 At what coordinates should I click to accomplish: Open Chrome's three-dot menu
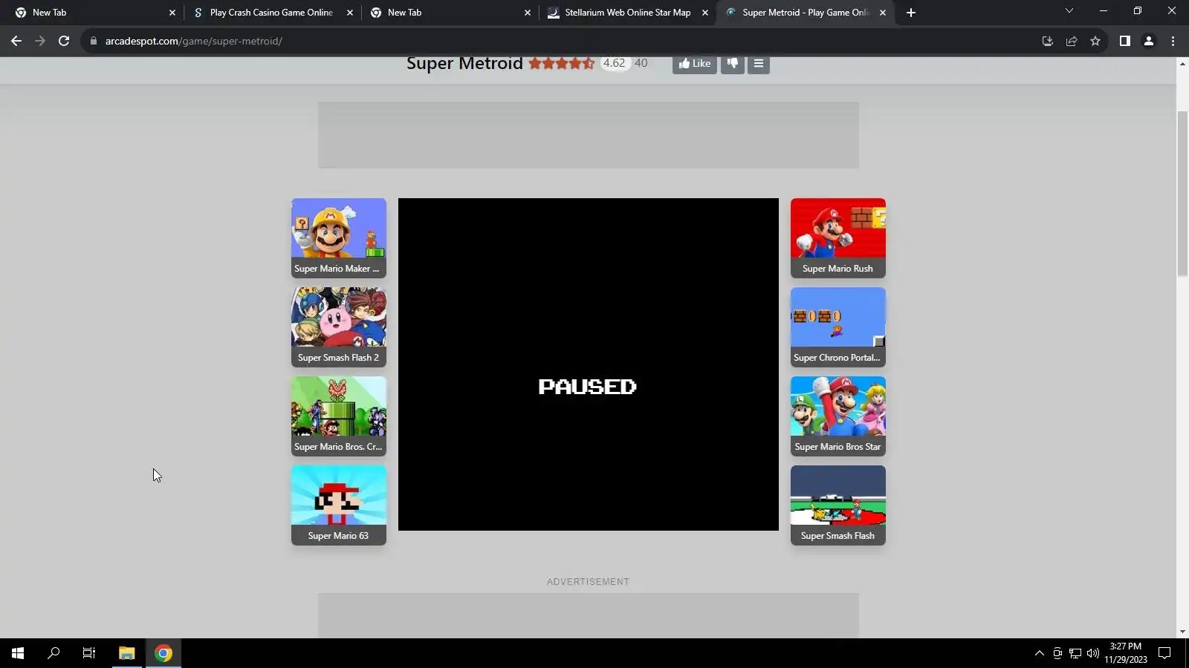tap(1173, 41)
